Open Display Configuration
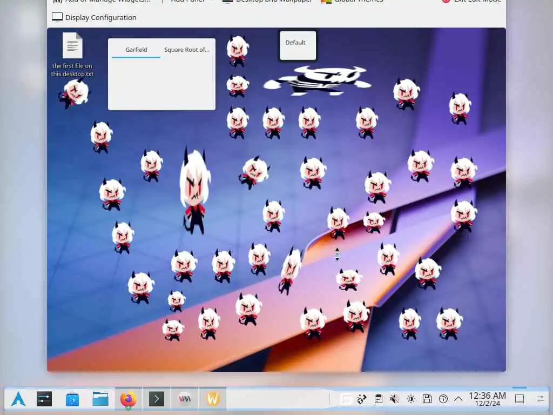Viewport: 553px width, 415px height. point(94,17)
